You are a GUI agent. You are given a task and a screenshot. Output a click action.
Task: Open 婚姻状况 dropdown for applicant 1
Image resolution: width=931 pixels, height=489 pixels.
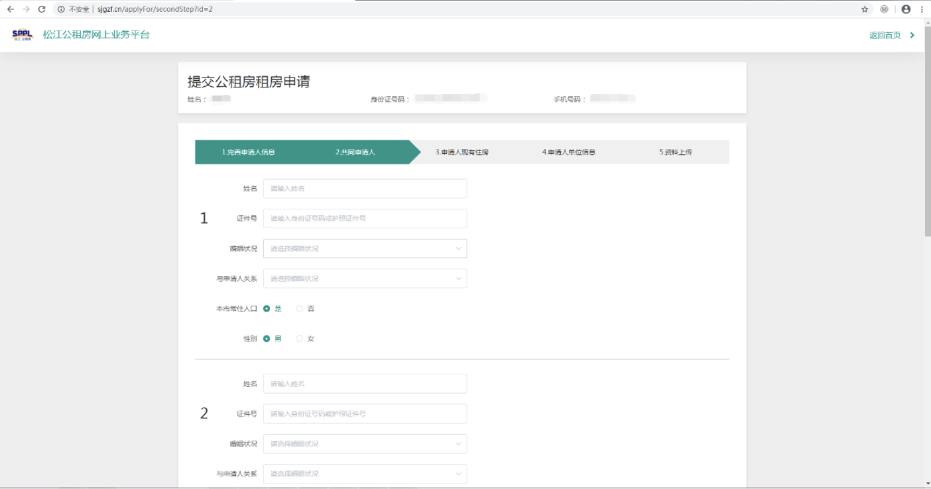coord(365,248)
